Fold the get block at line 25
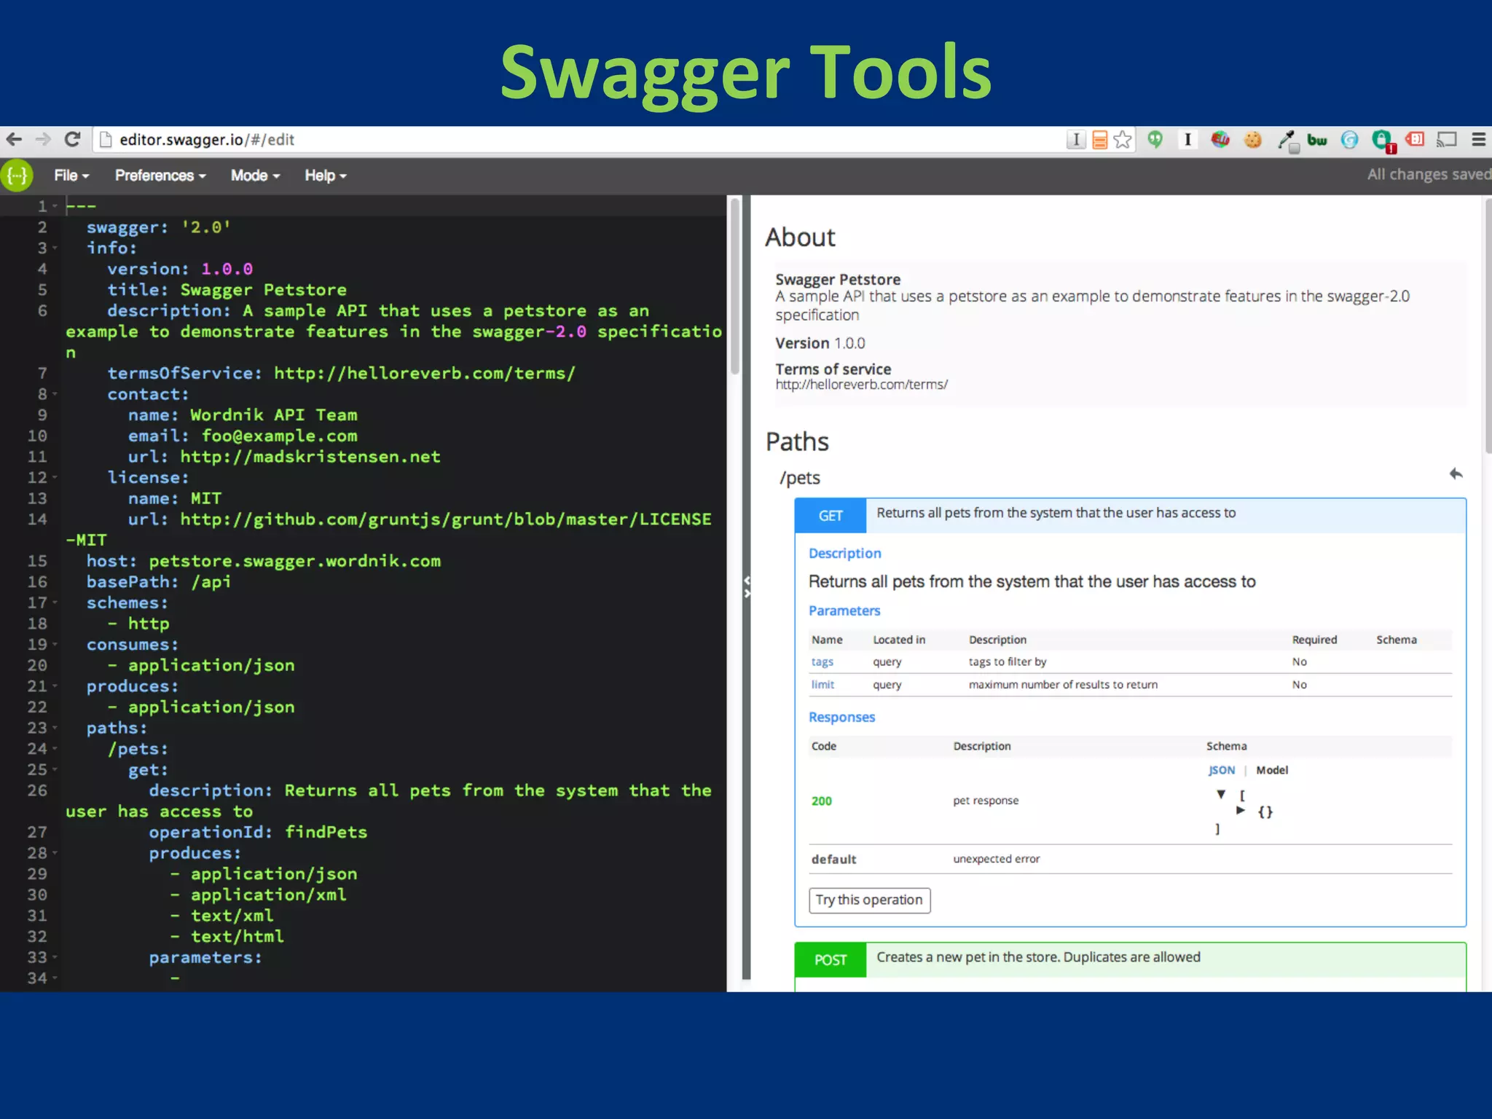Image resolution: width=1492 pixels, height=1119 pixels. point(55,770)
